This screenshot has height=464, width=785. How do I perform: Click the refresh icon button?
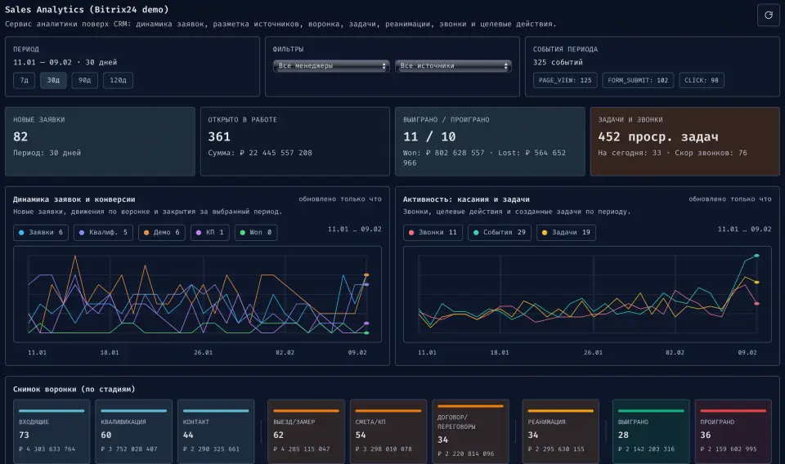point(768,15)
